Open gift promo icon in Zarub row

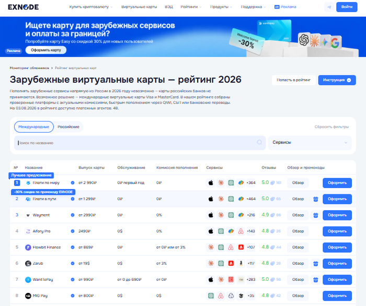coord(316,264)
